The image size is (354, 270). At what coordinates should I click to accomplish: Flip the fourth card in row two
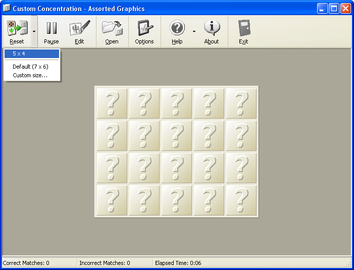coord(209,136)
